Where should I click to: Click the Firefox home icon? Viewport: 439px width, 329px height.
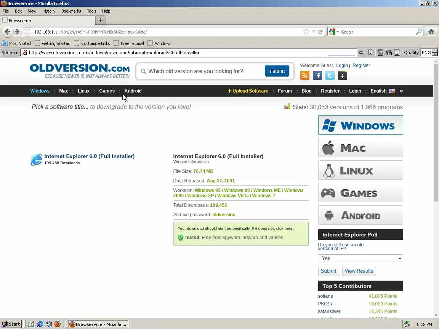tap(431, 32)
